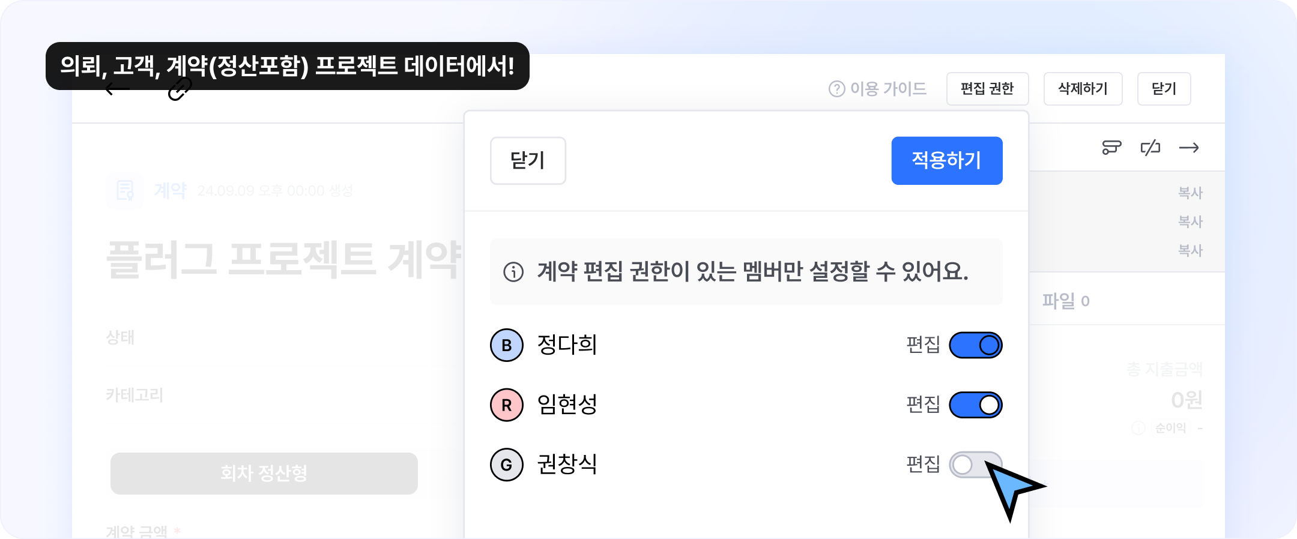
Task: Click the contract document icon
Action: pos(125,191)
